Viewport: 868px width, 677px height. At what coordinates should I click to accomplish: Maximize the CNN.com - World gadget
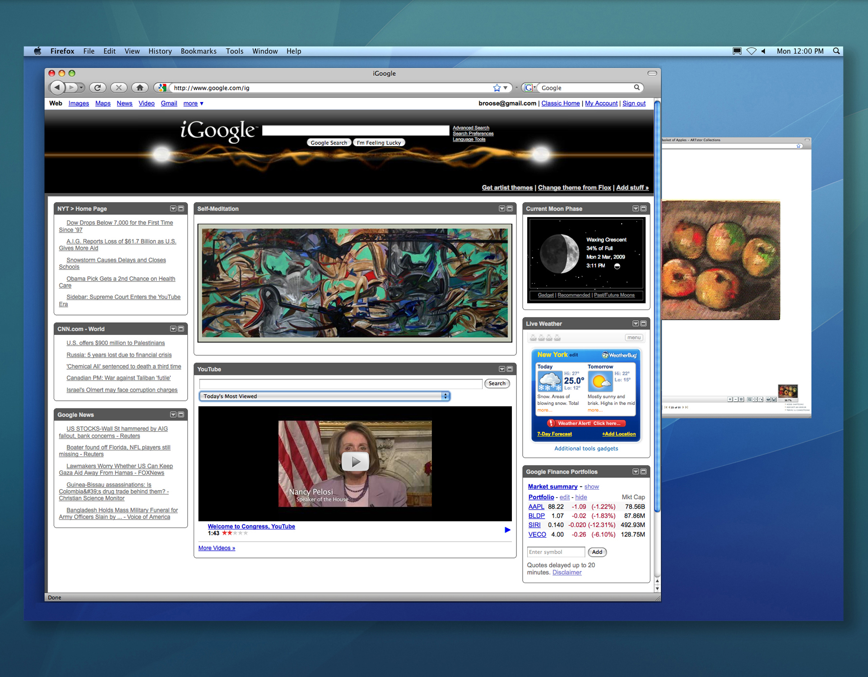(x=181, y=329)
